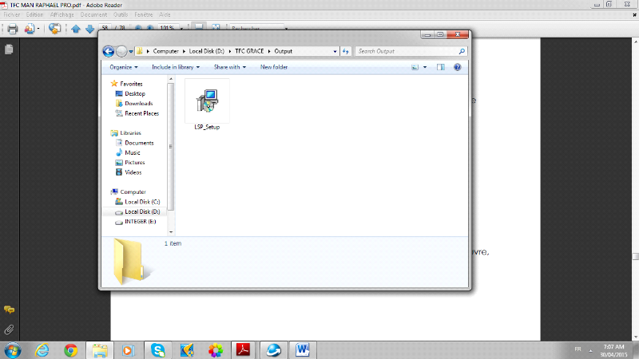
Task: Change view with the views icon button
Action: point(415,67)
